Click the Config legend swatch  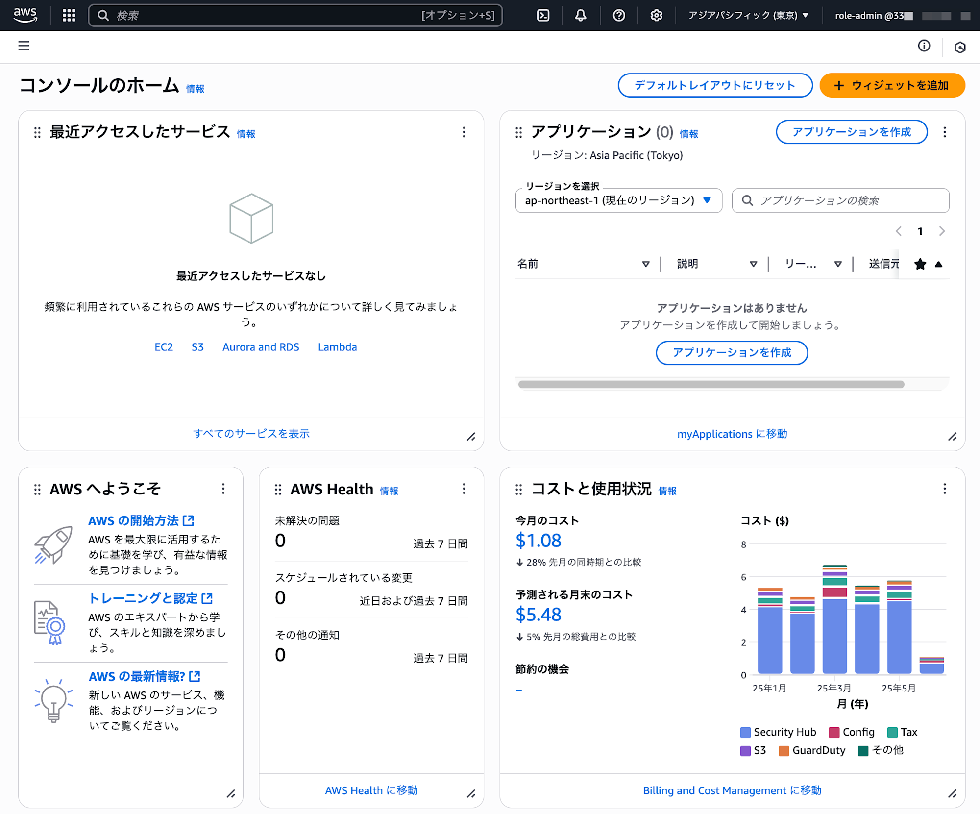tap(834, 732)
